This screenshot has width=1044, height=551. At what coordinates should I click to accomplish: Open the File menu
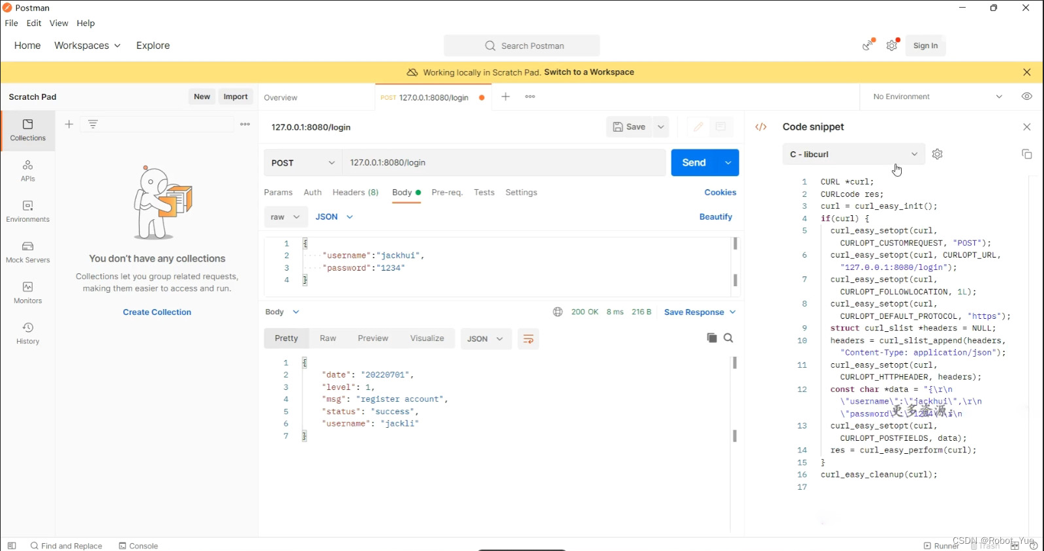(12, 23)
